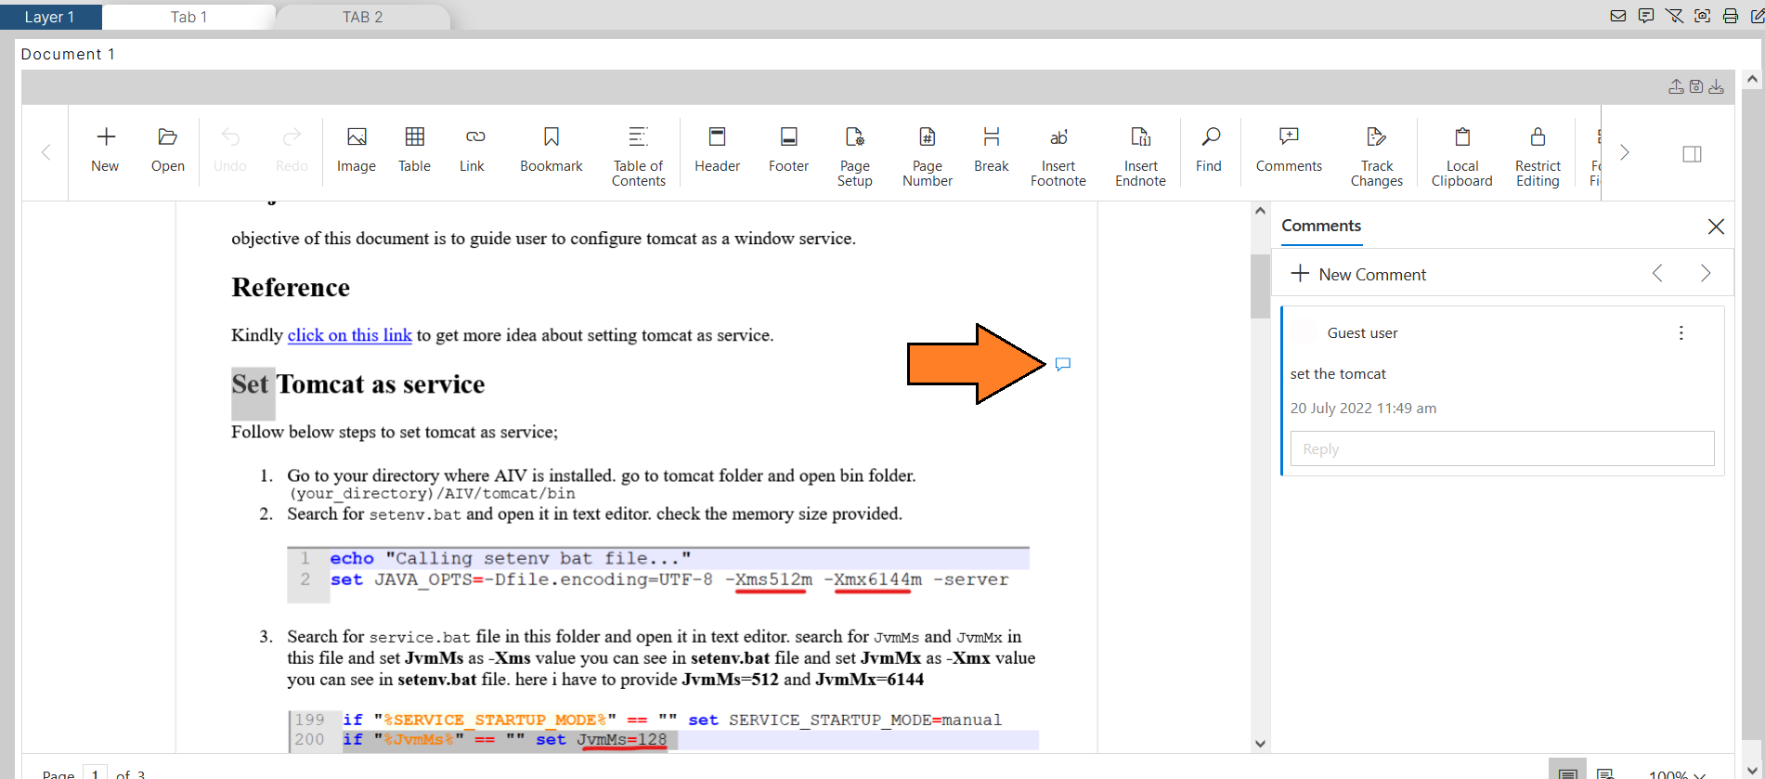The width and height of the screenshot is (1765, 779).
Task: Download document with download icon
Action: (x=1717, y=86)
